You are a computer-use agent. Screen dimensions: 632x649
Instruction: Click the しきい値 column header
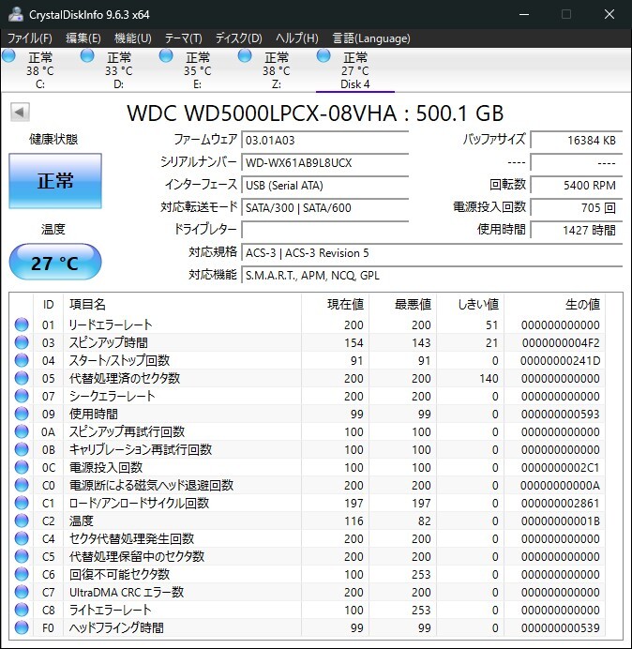tap(470, 304)
